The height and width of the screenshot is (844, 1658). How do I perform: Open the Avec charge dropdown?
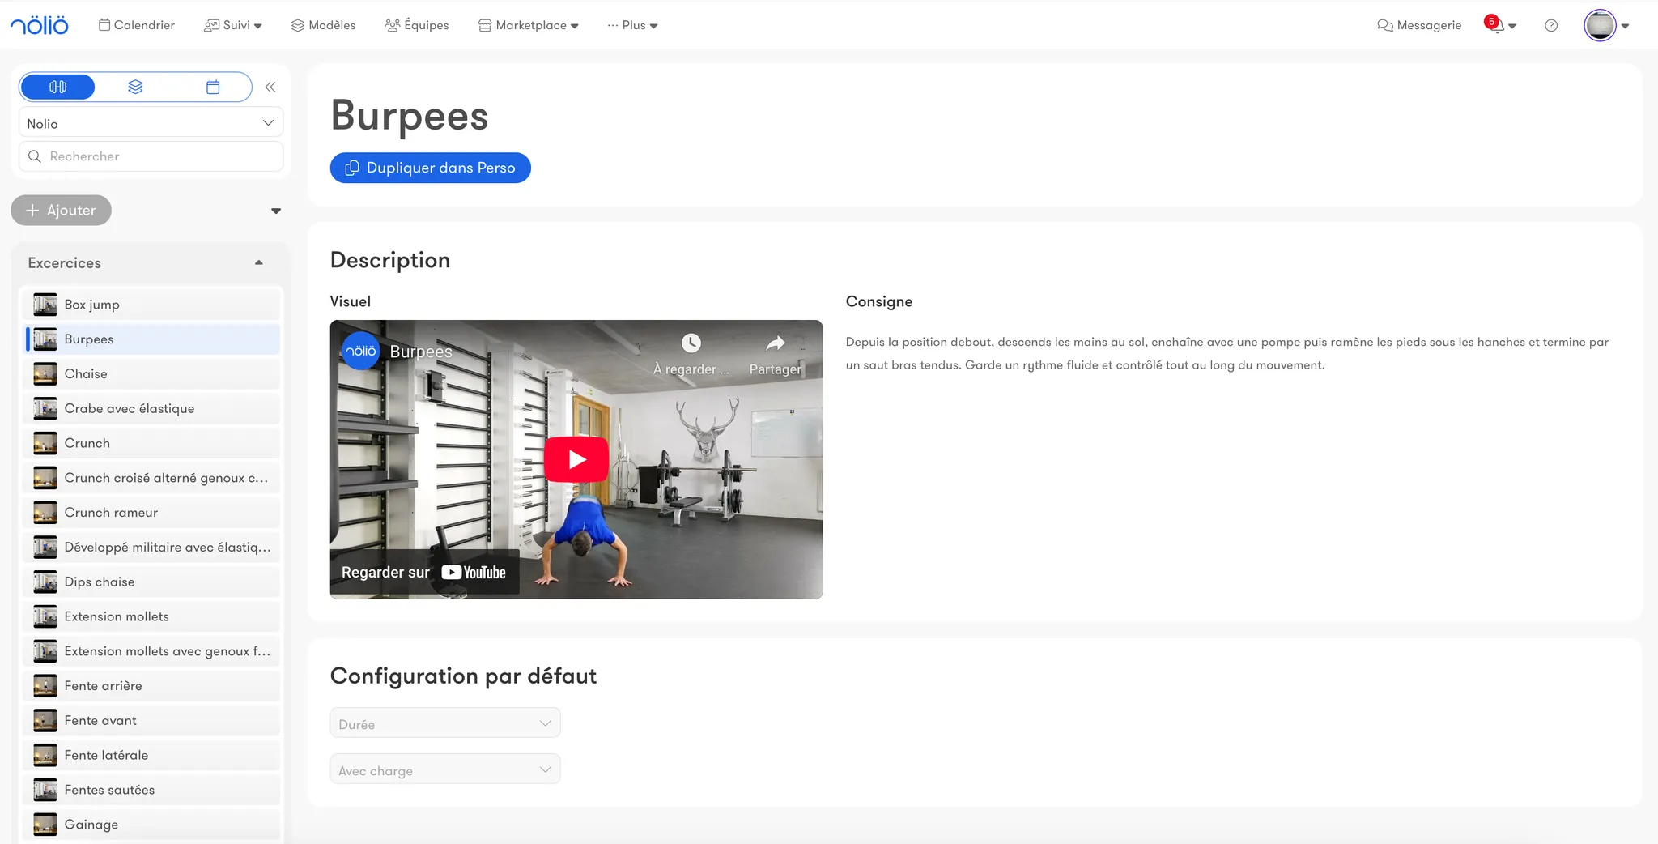coord(445,769)
